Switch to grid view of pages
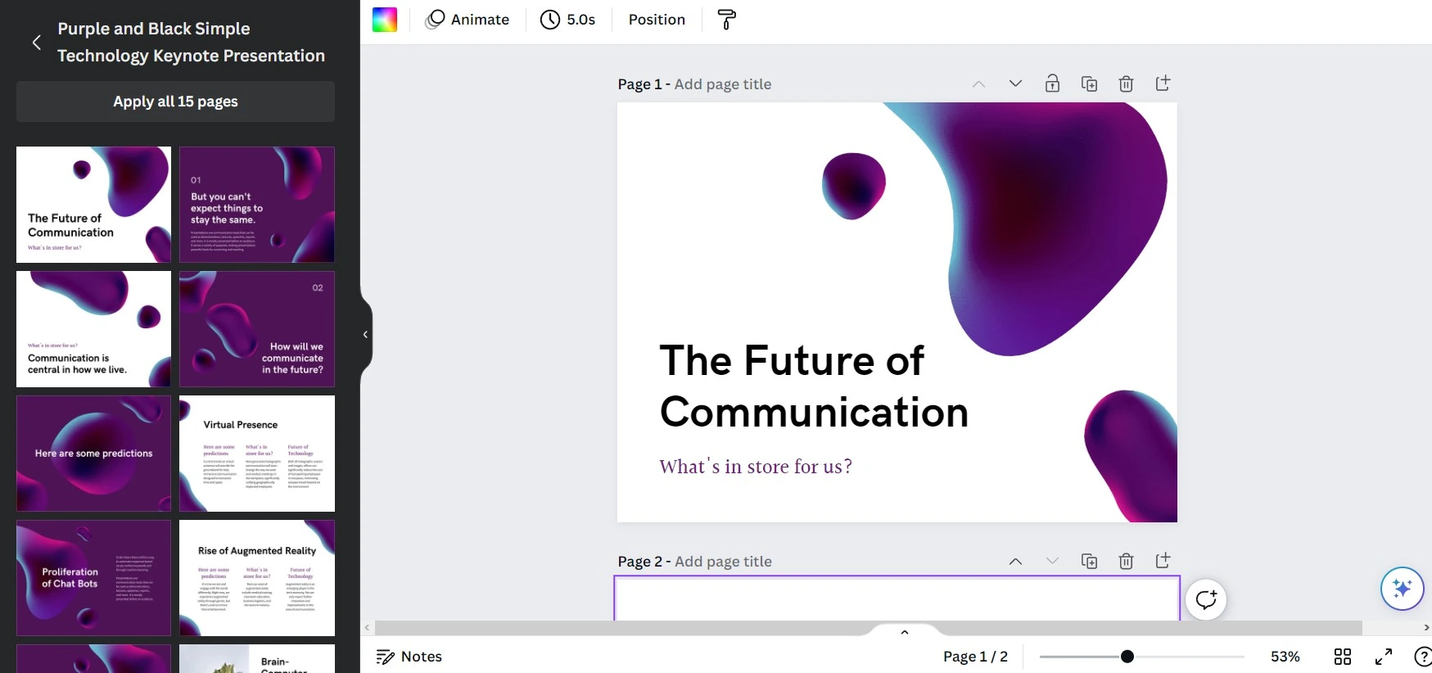The height and width of the screenshot is (673, 1432). 1343,657
